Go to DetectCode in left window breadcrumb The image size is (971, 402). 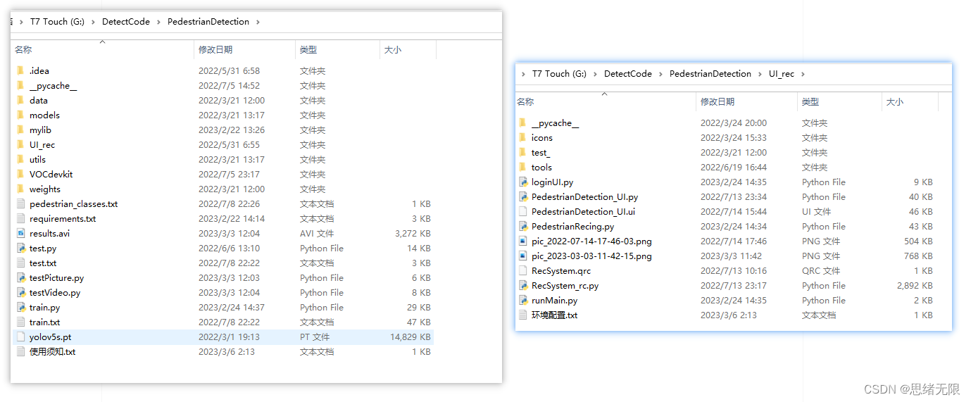[x=126, y=22]
